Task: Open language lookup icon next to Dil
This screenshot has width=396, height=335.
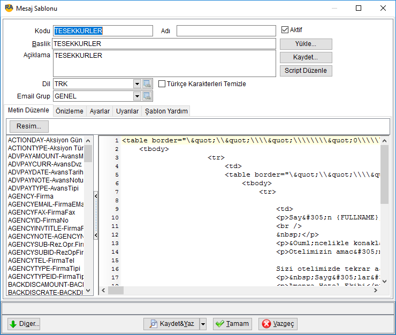Action: pyautogui.click(x=147, y=83)
